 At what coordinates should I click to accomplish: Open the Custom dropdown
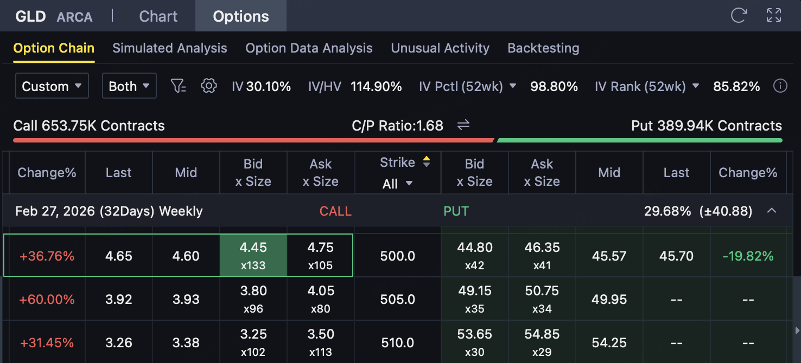[x=52, y=86]
